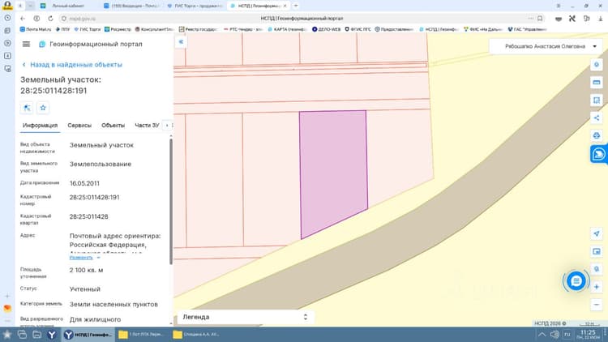Click the highlighted purple land parcel
608x342 pixels.
pyautogui.click(x=332, y=167)
